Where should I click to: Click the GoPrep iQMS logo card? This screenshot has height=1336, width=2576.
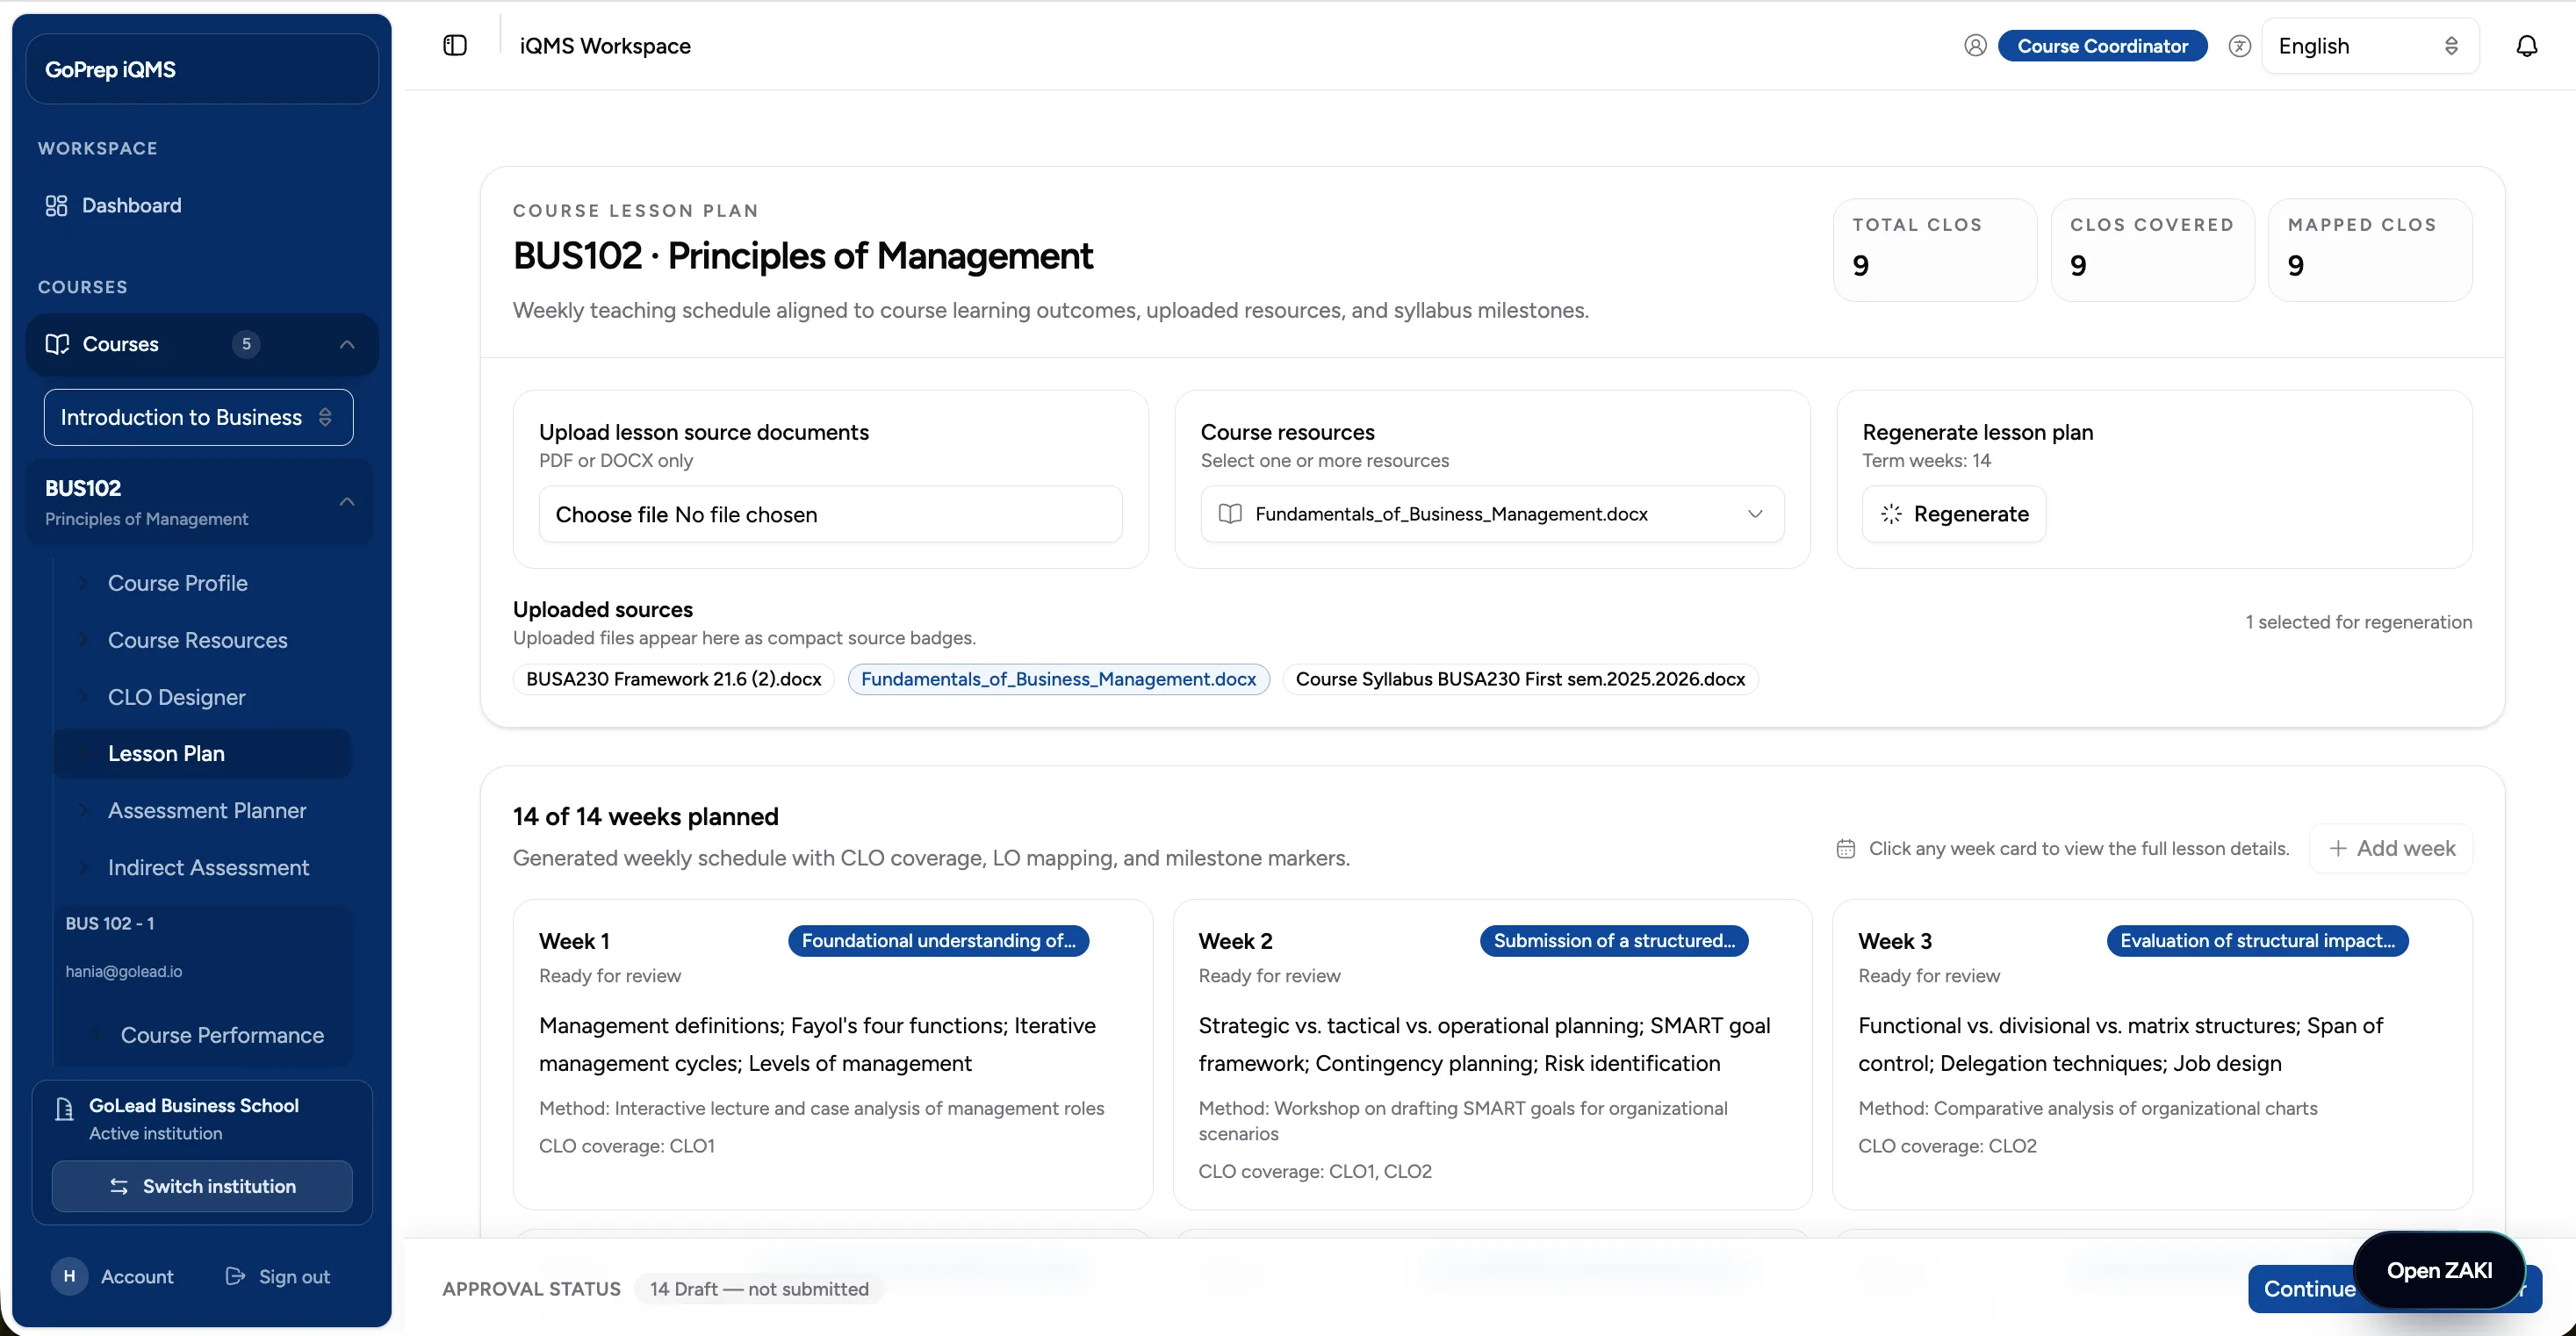tap(202, 69)
